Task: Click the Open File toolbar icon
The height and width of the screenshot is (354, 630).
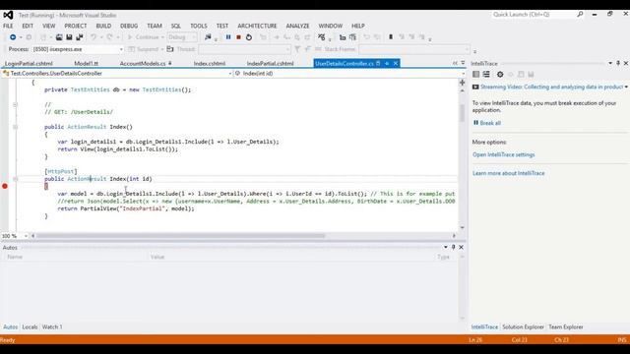Action: 59,37
